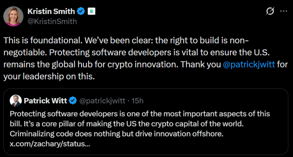Open the Grok explain-post icon
The height and width of the screenshot is (157, 293).
(270, 12)
